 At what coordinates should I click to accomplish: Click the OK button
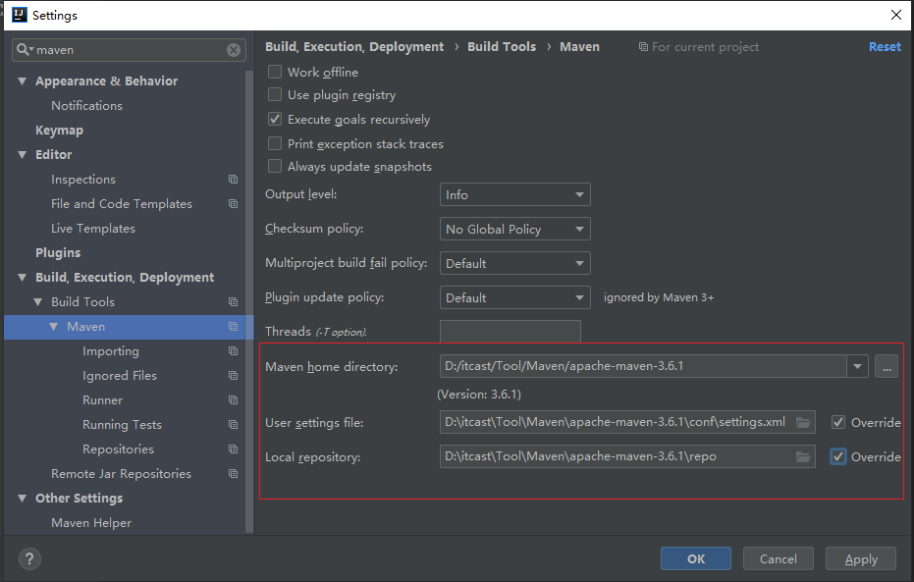point(695,558)
